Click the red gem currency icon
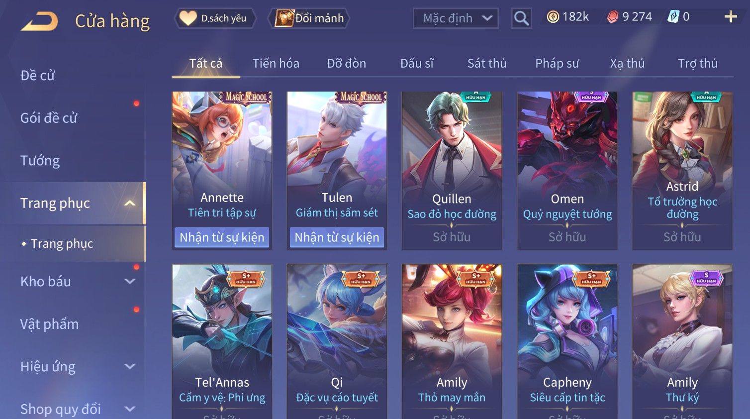Viewport: 750px width, 419px height. click(612, 17)
